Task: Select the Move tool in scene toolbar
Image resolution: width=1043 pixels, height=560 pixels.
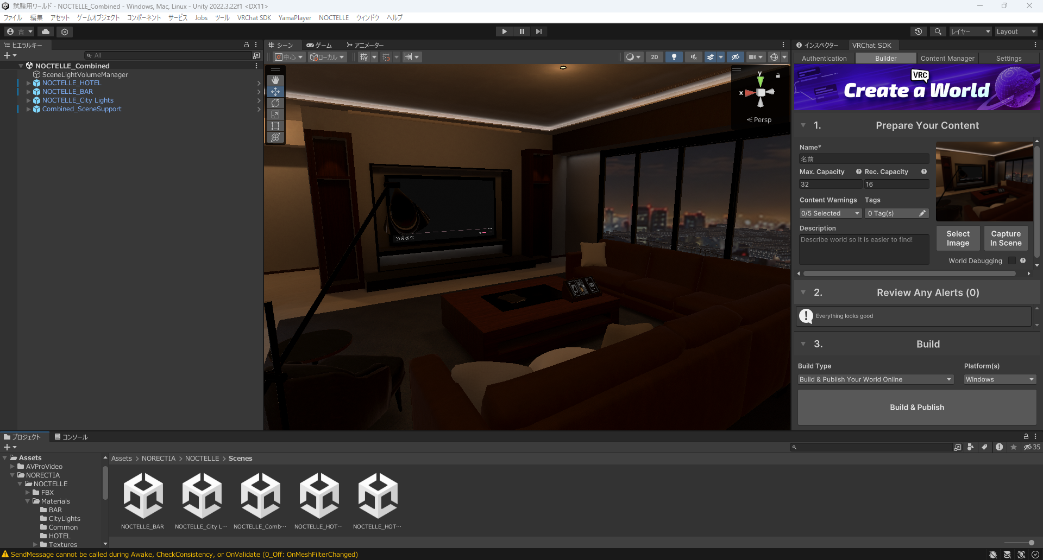Action: click(x=275, y=92)
